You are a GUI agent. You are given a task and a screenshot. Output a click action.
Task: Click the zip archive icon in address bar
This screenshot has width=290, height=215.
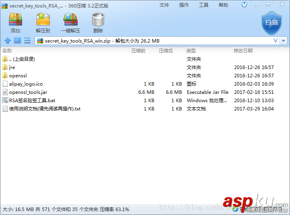40,41
